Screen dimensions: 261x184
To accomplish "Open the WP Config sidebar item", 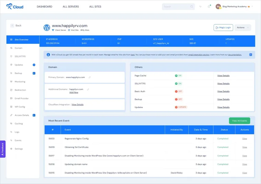I will [23, 107].
